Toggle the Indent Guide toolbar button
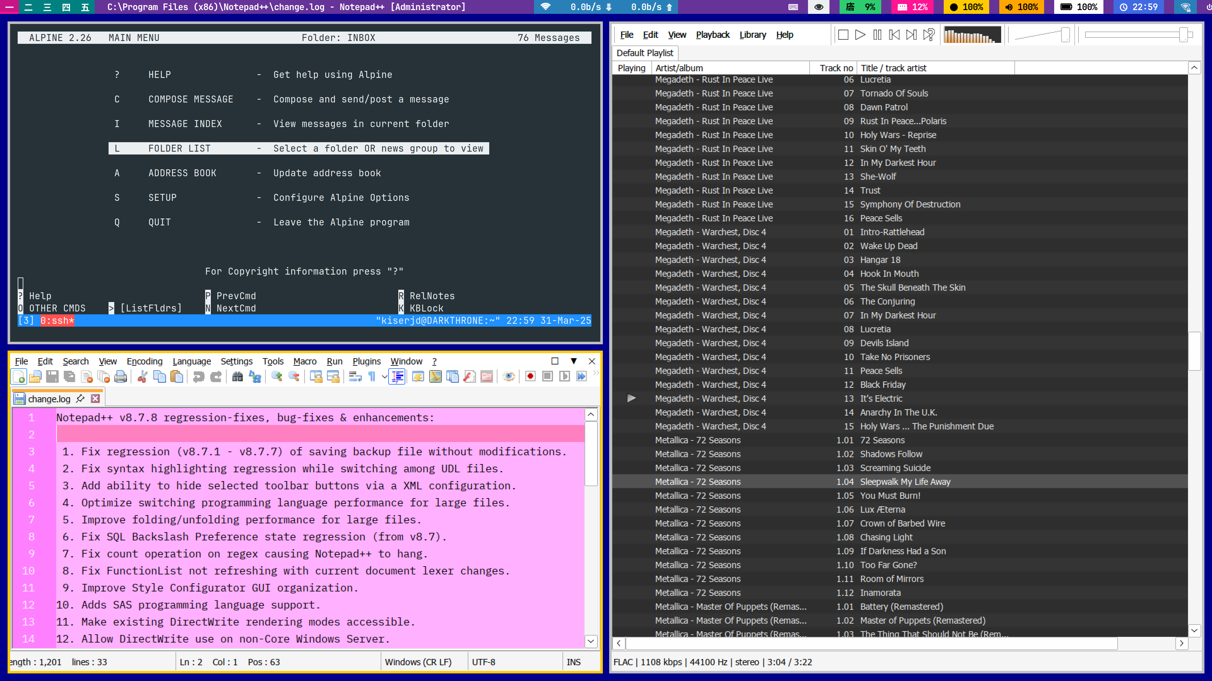 coord(397,376)
